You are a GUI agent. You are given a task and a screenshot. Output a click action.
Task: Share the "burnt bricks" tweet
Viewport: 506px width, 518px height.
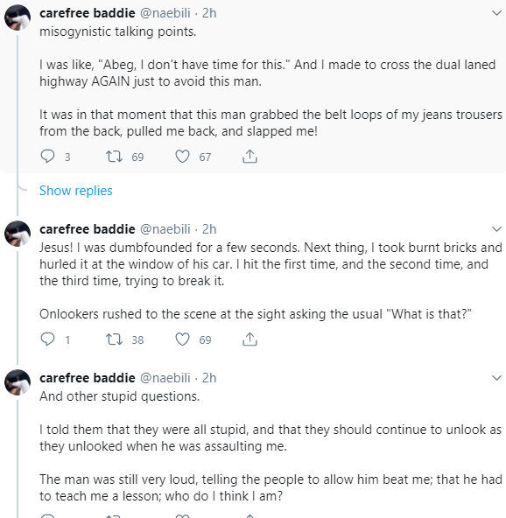249,339
